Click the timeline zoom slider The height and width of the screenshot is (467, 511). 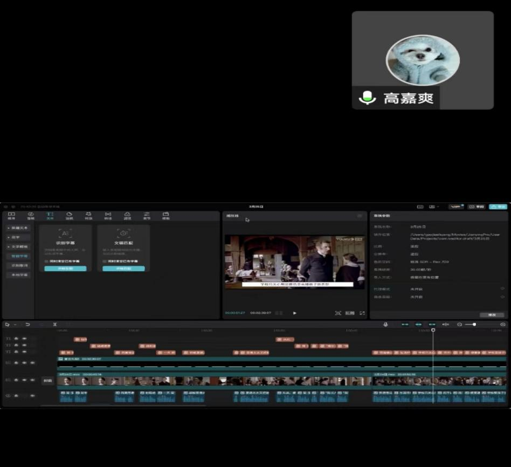tap(471, 324)
